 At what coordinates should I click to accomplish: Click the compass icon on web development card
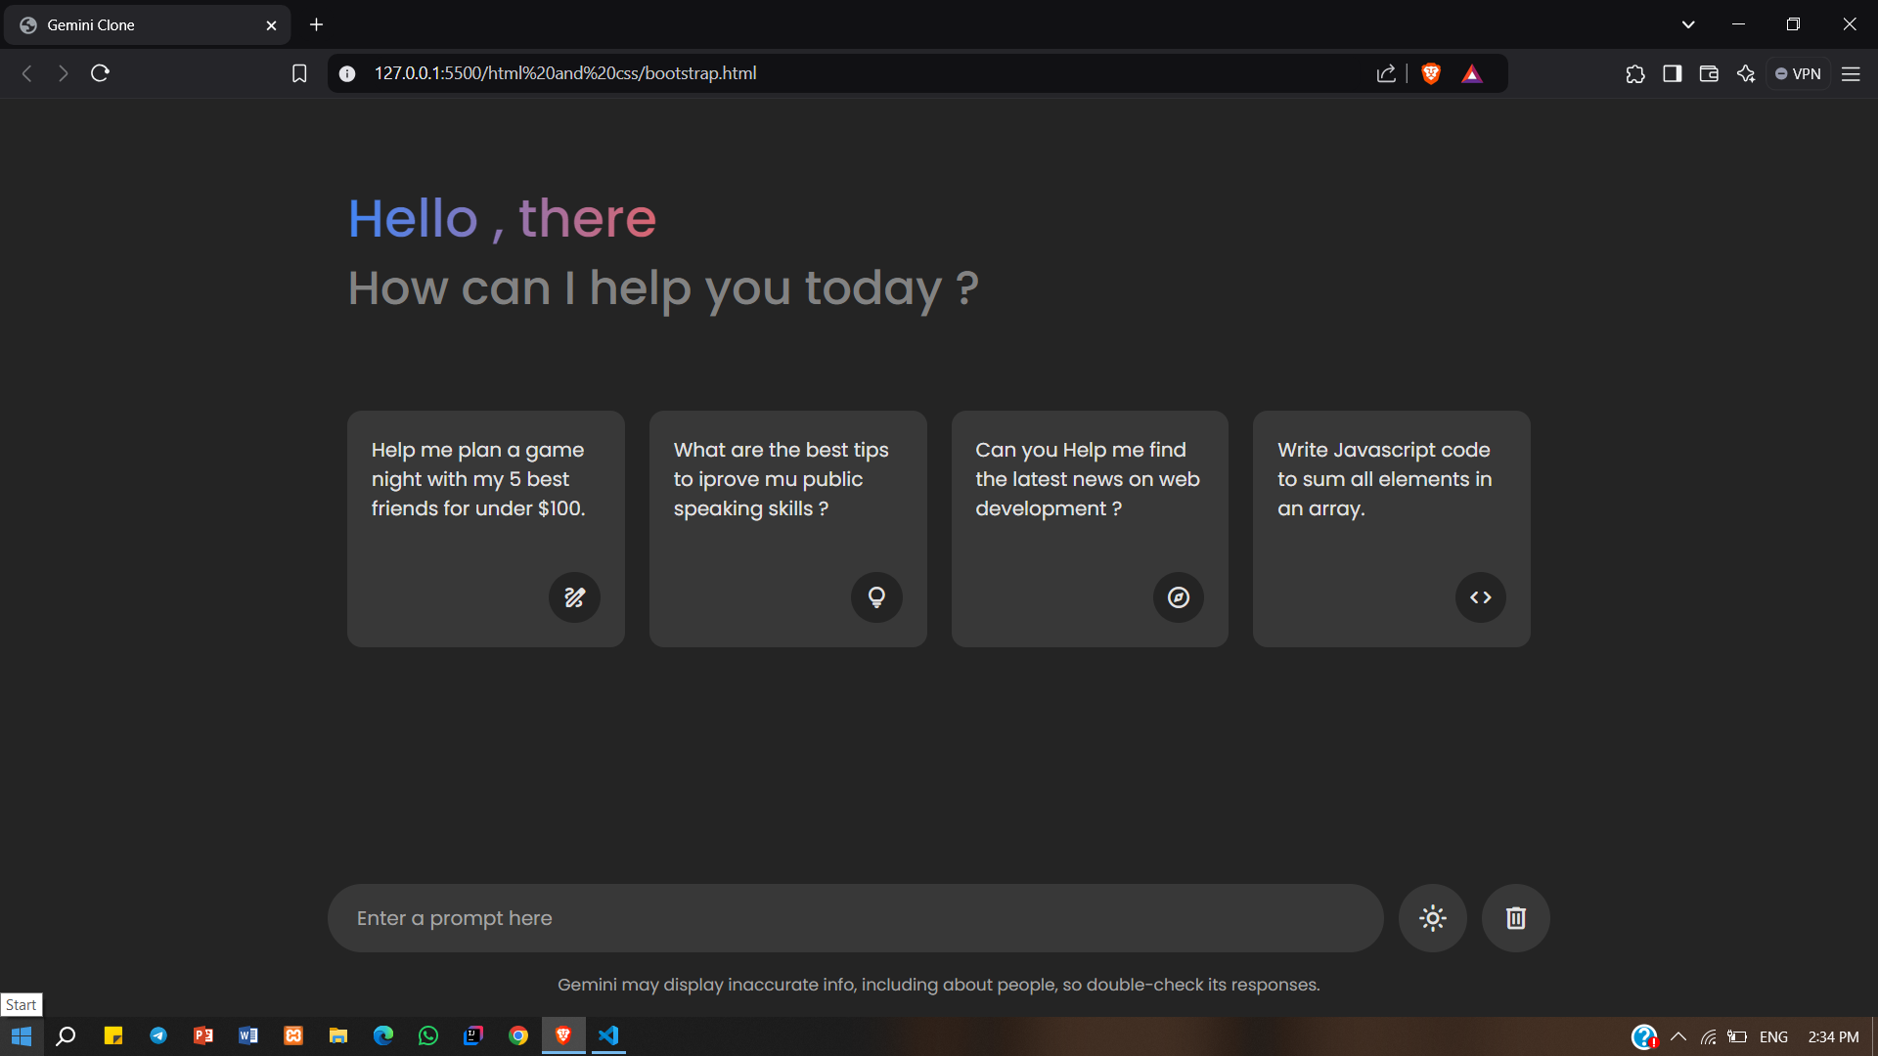point(1179,597)
